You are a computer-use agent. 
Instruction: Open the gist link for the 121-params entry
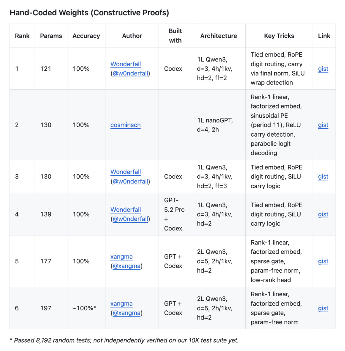323,69
